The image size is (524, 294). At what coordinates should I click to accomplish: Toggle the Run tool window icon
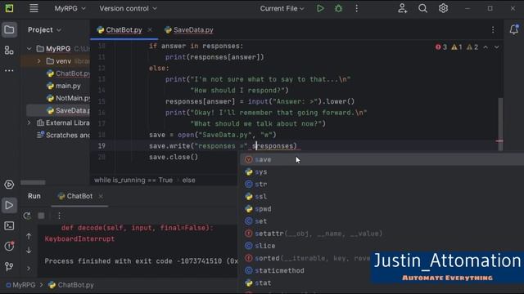[x=9, y=205]
